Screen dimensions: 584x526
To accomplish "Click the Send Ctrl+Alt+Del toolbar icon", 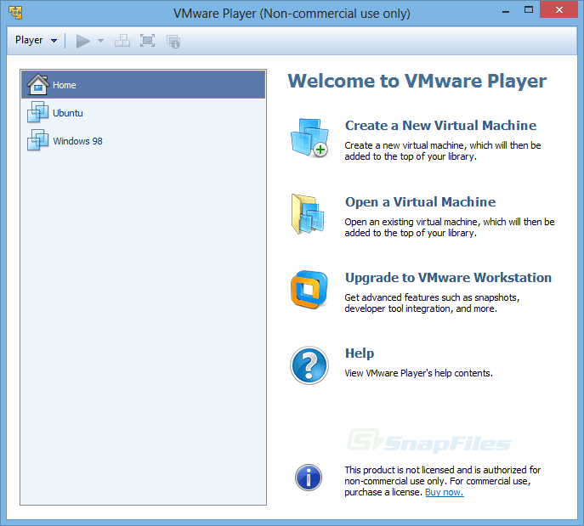I will [122, 41].
